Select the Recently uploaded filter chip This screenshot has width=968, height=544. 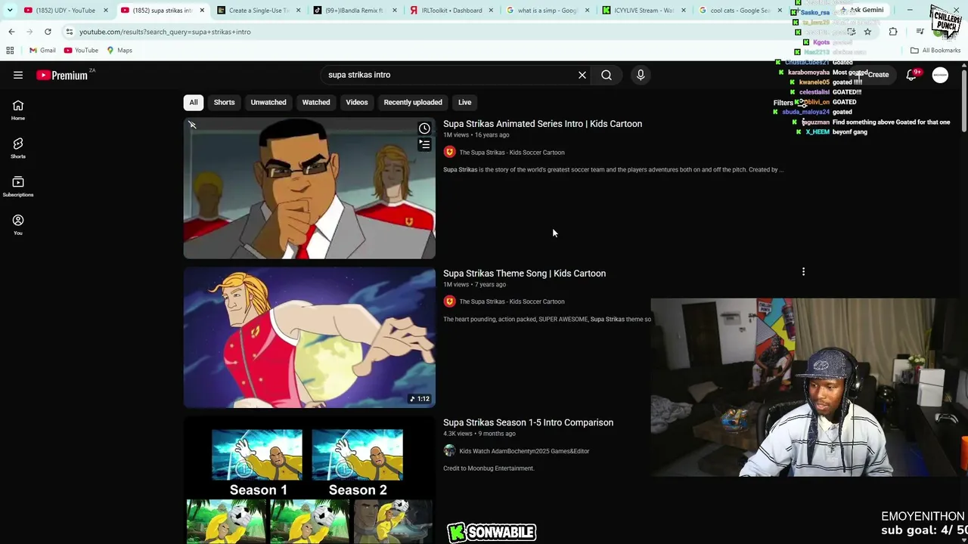413,102
